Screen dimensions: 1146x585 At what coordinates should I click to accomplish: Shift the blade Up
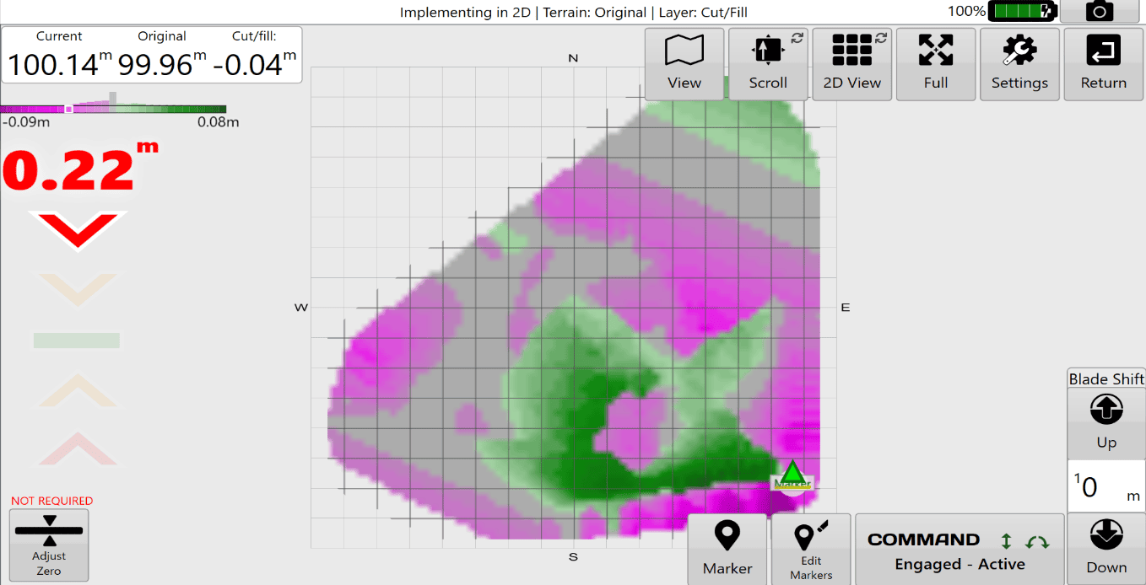[x=1106, y=423]
